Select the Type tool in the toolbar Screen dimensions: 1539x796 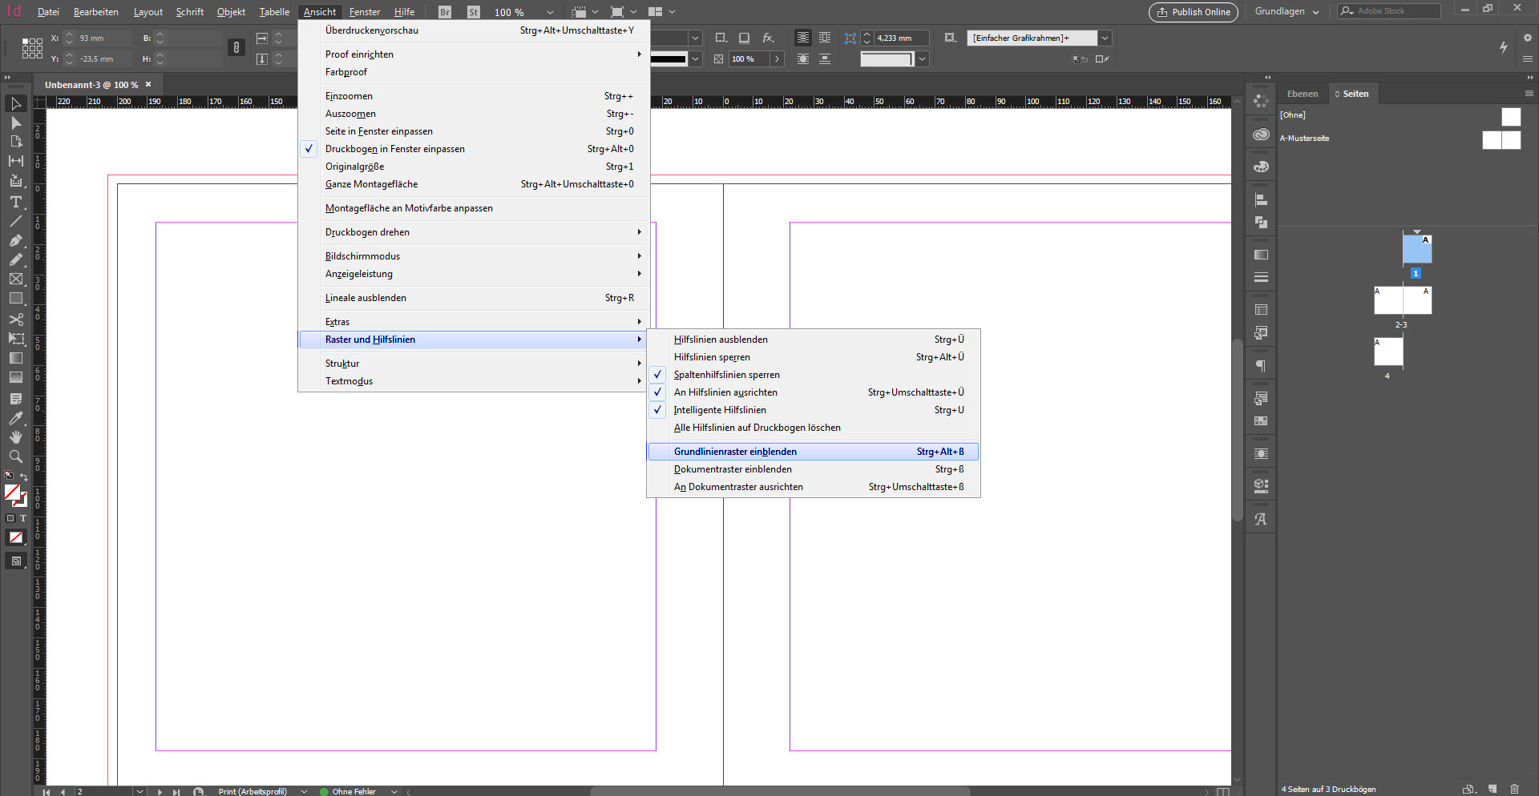pyautogui.click(x=15, y=202)
